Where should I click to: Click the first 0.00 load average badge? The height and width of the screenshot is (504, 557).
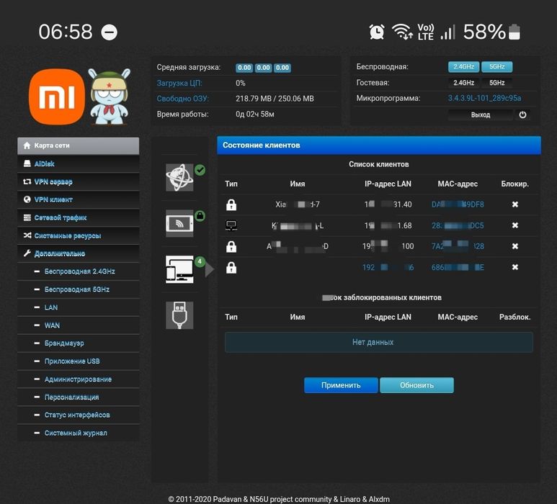244,68
